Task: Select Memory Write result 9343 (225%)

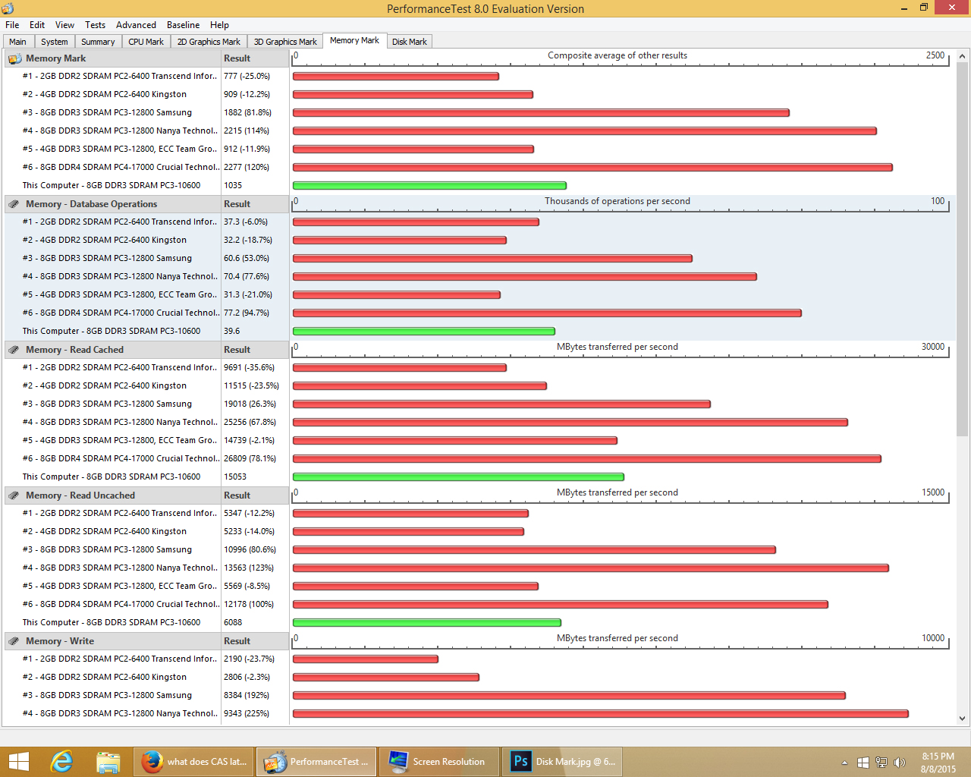Action: [247, 713]
